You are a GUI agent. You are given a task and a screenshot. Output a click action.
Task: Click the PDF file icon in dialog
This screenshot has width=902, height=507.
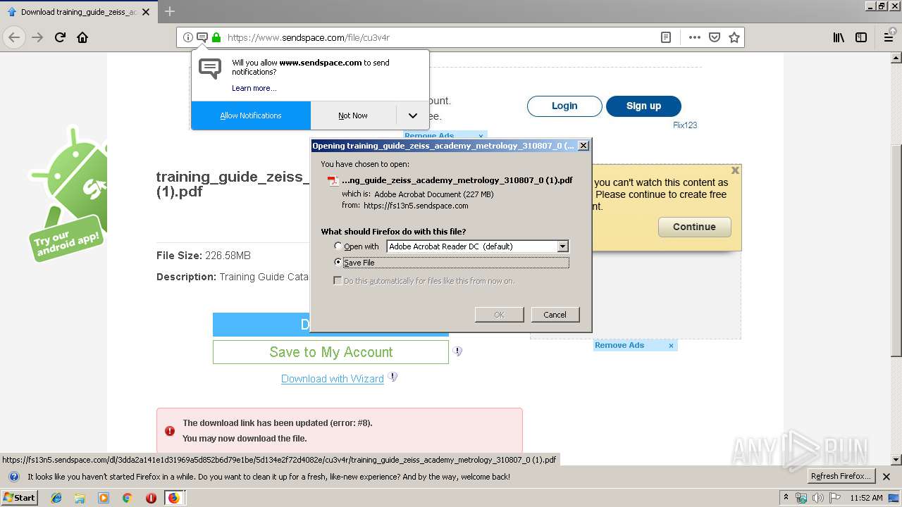333,180
